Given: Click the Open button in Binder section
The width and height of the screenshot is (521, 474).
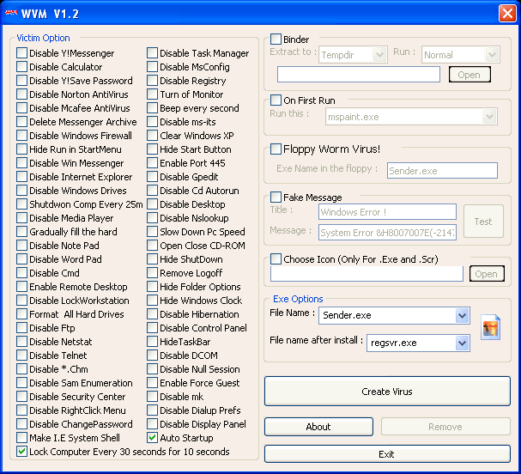Looking at the screenshot, I should [x=469, y=75].
